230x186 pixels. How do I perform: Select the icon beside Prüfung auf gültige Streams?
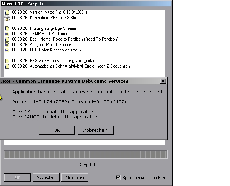point(6,28)
